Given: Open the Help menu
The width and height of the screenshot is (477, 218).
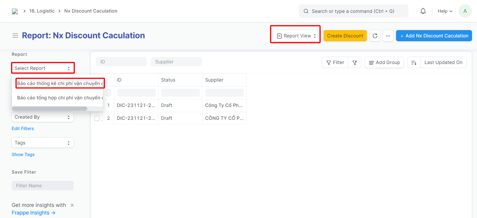Looking at the screenshot, I should (445, 11).
